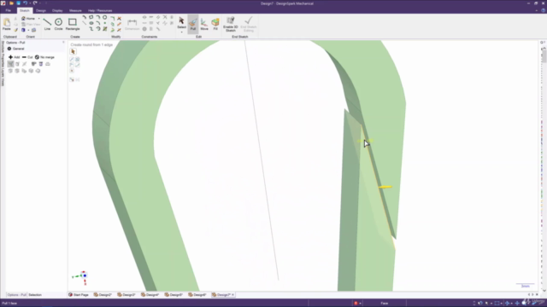Click Enable 3D Sketch button

231,24
